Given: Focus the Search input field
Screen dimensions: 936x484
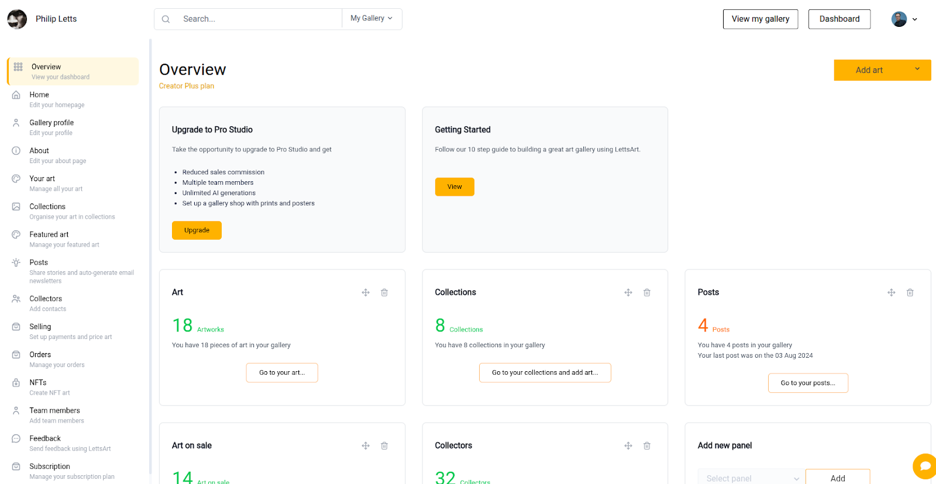Looking at the screenshot, I should pos(257,19).
